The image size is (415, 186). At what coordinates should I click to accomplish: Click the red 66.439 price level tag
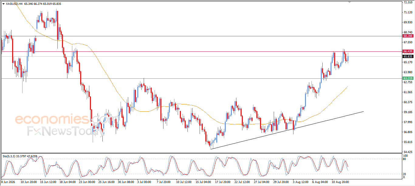pyautogui.click(x=408, y=51)
